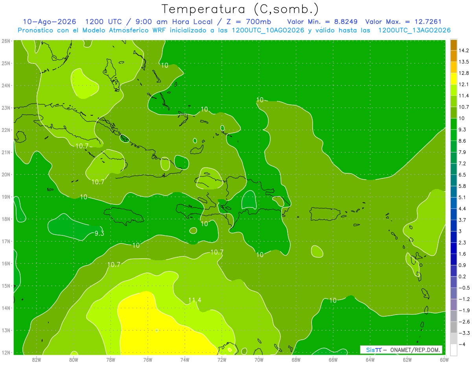This screenshot has height=365, width=472.
Task: Click the 76W longitude label
Action: pos(147,359)
